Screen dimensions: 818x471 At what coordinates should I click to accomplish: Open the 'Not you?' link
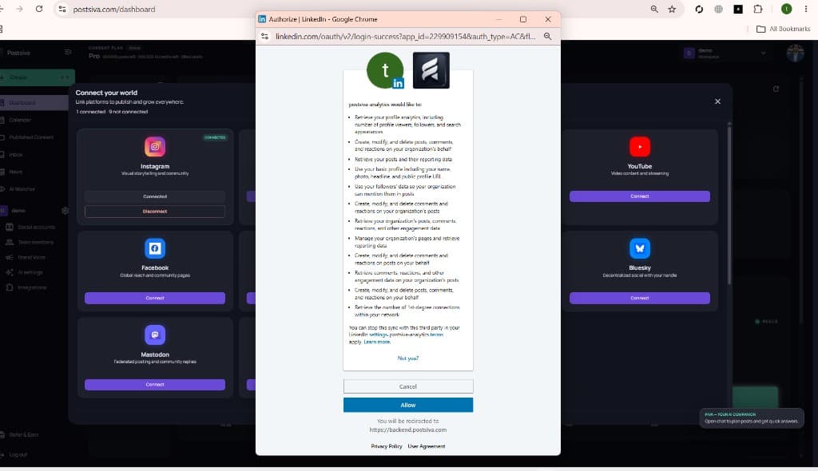[408, 358]
